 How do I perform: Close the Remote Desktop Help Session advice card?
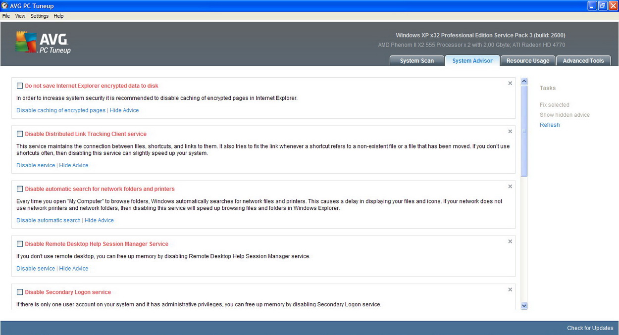coord(510,241)
